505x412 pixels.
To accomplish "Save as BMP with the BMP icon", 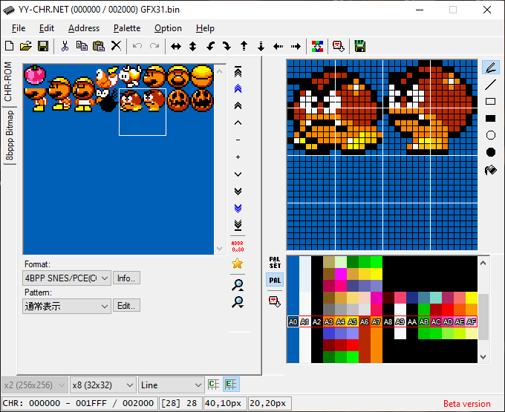I will pyautogui.click(x=359, y=46).
